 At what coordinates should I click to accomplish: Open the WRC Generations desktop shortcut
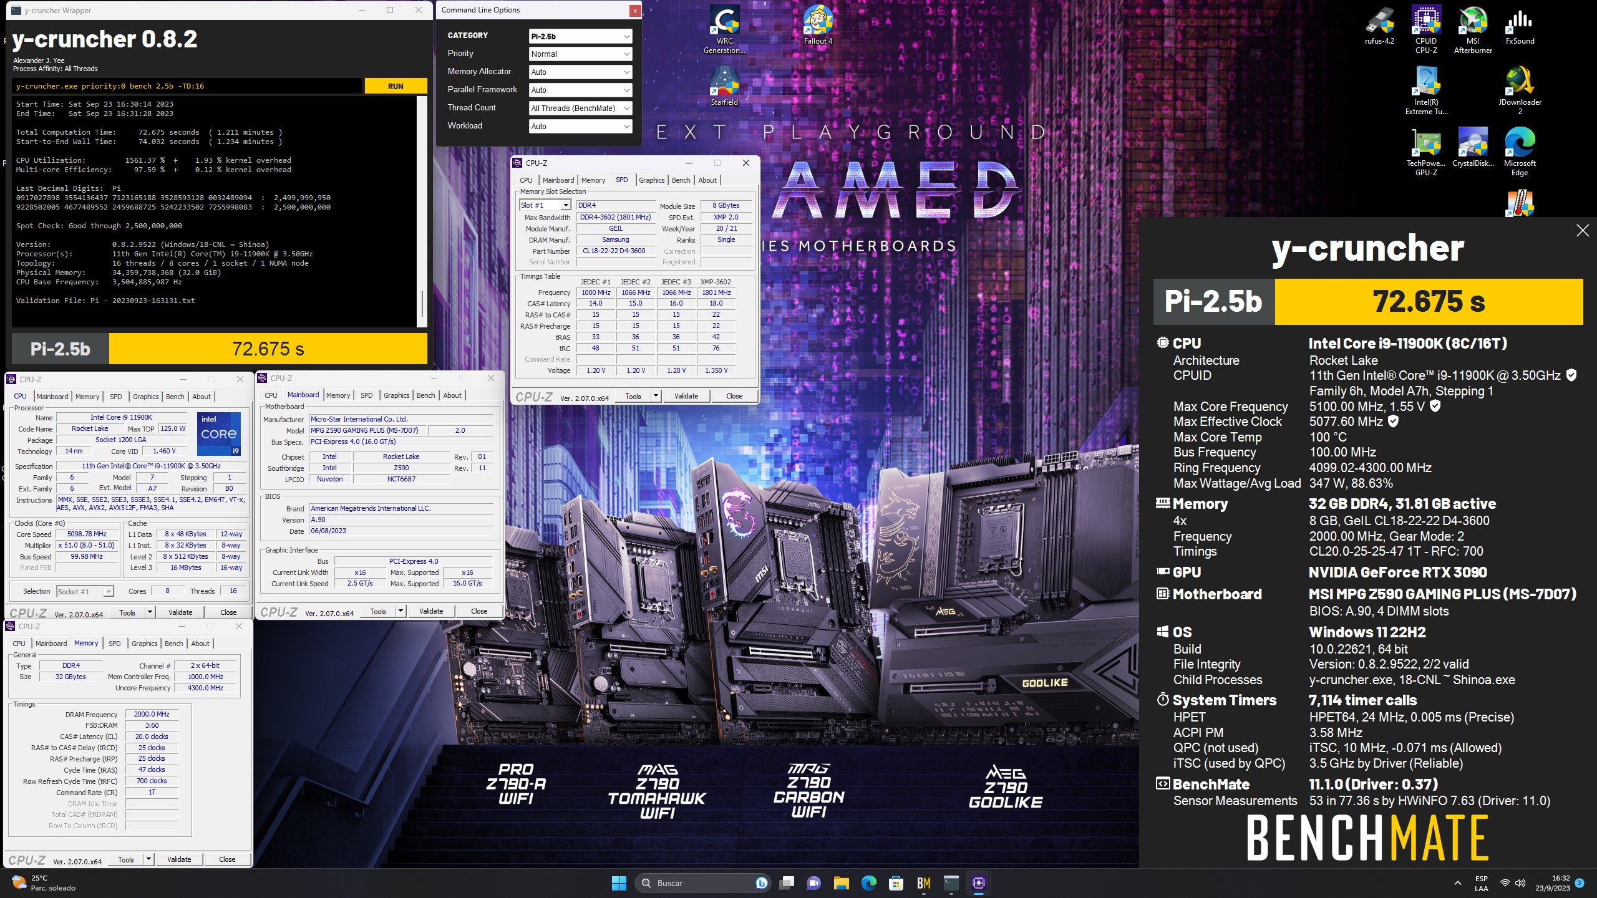pyautogui.click(x=724, y=29)
